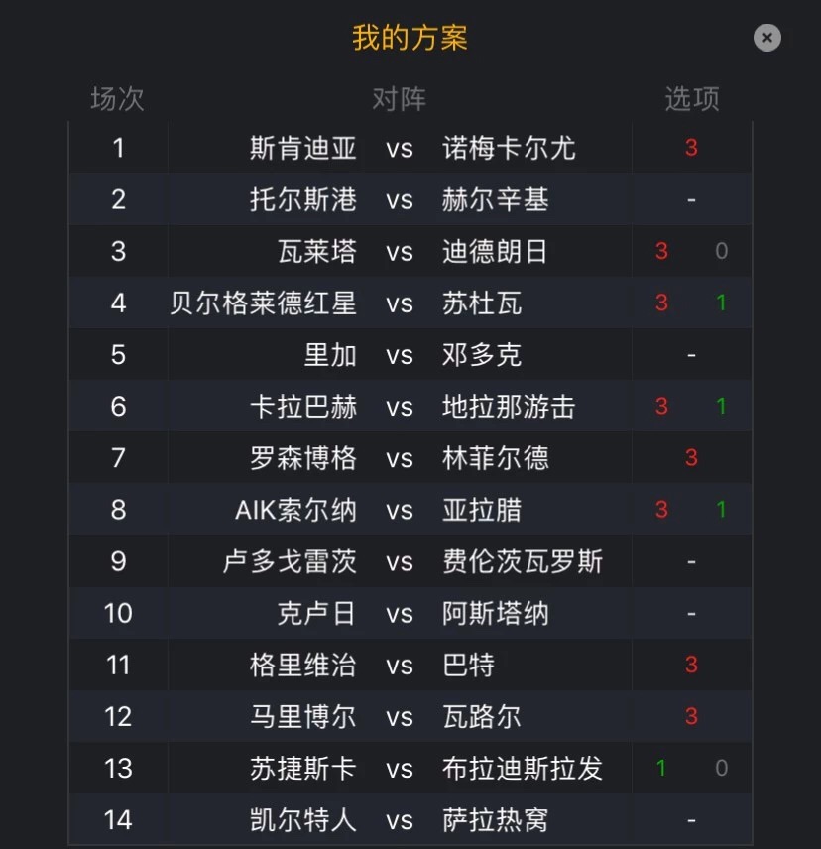Select green option 1 for 卡拉巴赫 match

(721, 406)
